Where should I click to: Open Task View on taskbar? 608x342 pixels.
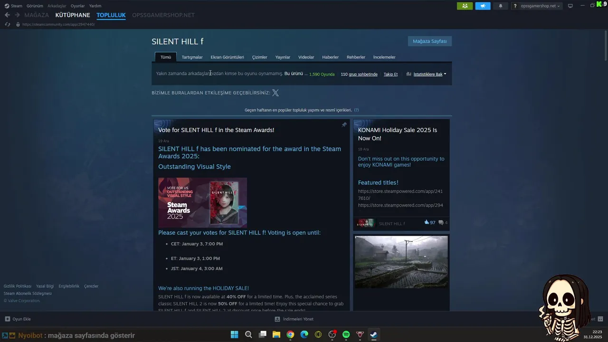[262, 334]
